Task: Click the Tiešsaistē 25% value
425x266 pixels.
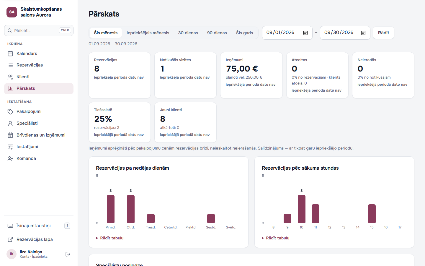Action: pyautogui.click(x=103, y=119)
